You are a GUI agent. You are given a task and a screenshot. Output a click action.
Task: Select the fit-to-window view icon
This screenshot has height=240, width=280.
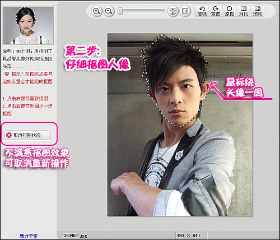click(x=172, y=11)
